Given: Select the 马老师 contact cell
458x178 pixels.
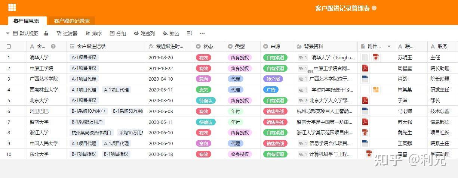Looking at the screenshot, I should (x=411, y=111).
